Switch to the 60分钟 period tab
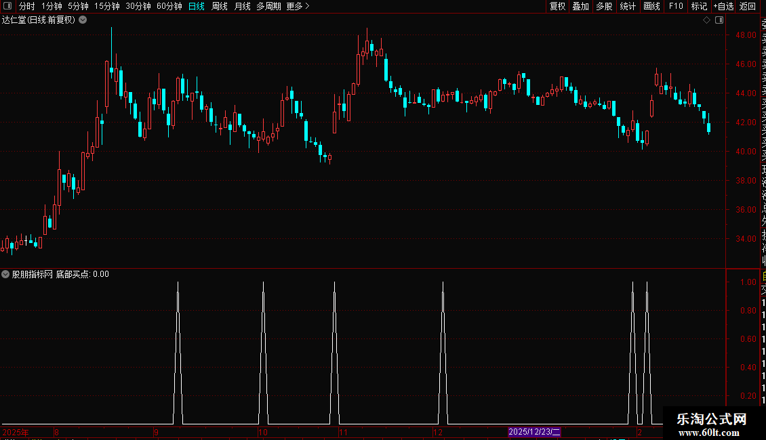The image size is (766, 440). point(169,6)
